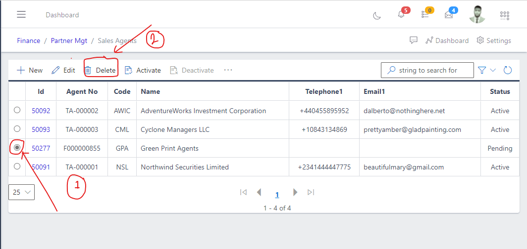Expand the filter dropdown chevron
Image resolution: width=527 pixels, height=249 pixels.
[x=493, y=70]
